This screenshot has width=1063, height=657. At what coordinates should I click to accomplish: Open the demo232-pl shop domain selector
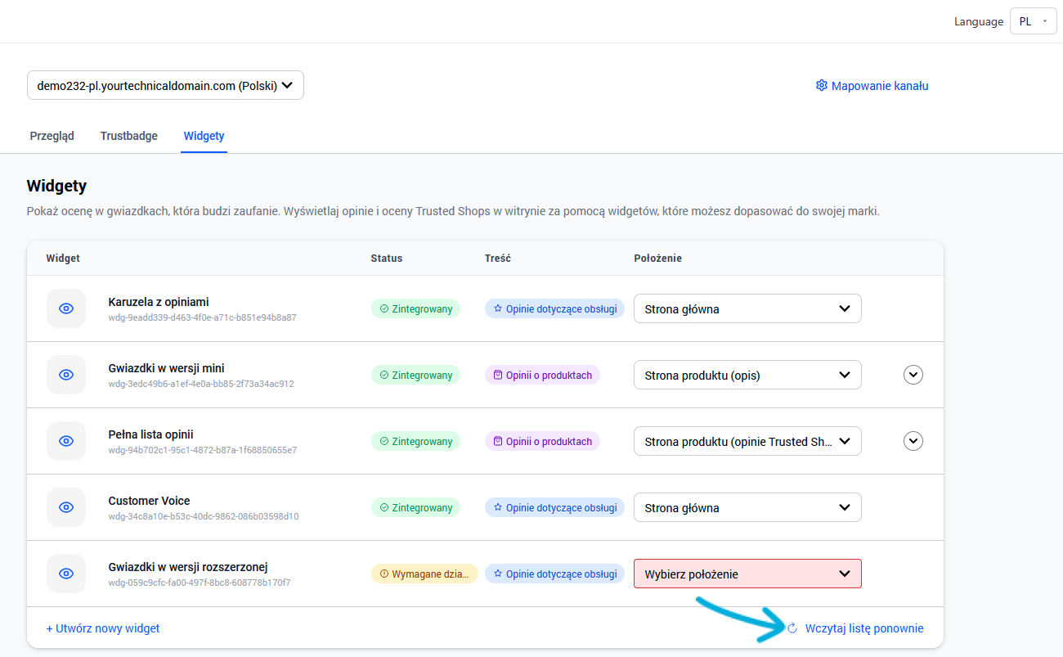click(x=165, y=86)
